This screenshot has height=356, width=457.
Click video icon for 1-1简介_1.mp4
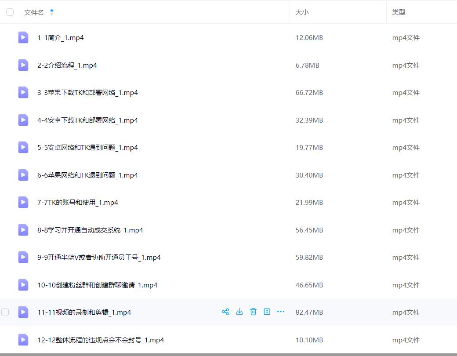point(23,38)
